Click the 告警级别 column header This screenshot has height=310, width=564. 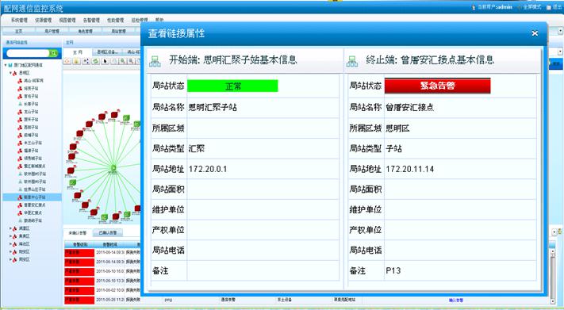point(79,244)
